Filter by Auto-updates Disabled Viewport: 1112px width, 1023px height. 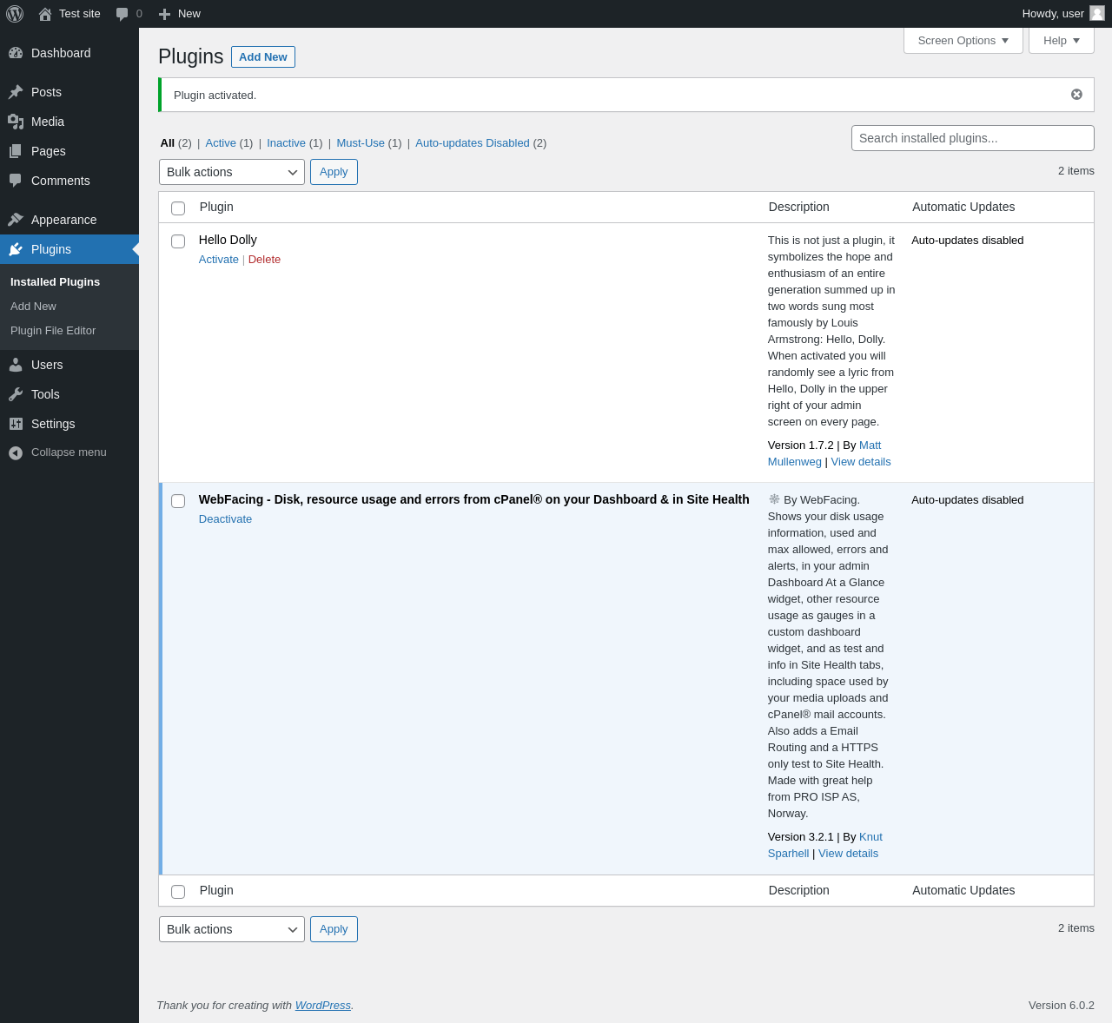(473, 143)
